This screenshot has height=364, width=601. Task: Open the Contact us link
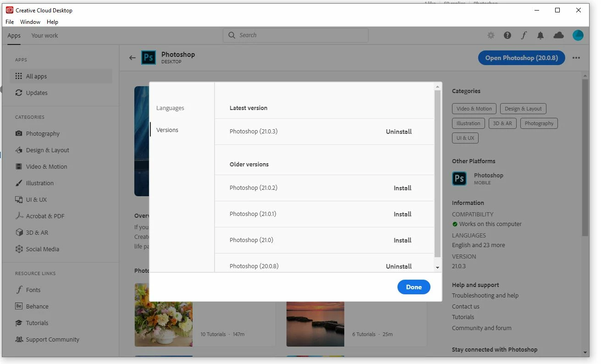tap(466, 307)
